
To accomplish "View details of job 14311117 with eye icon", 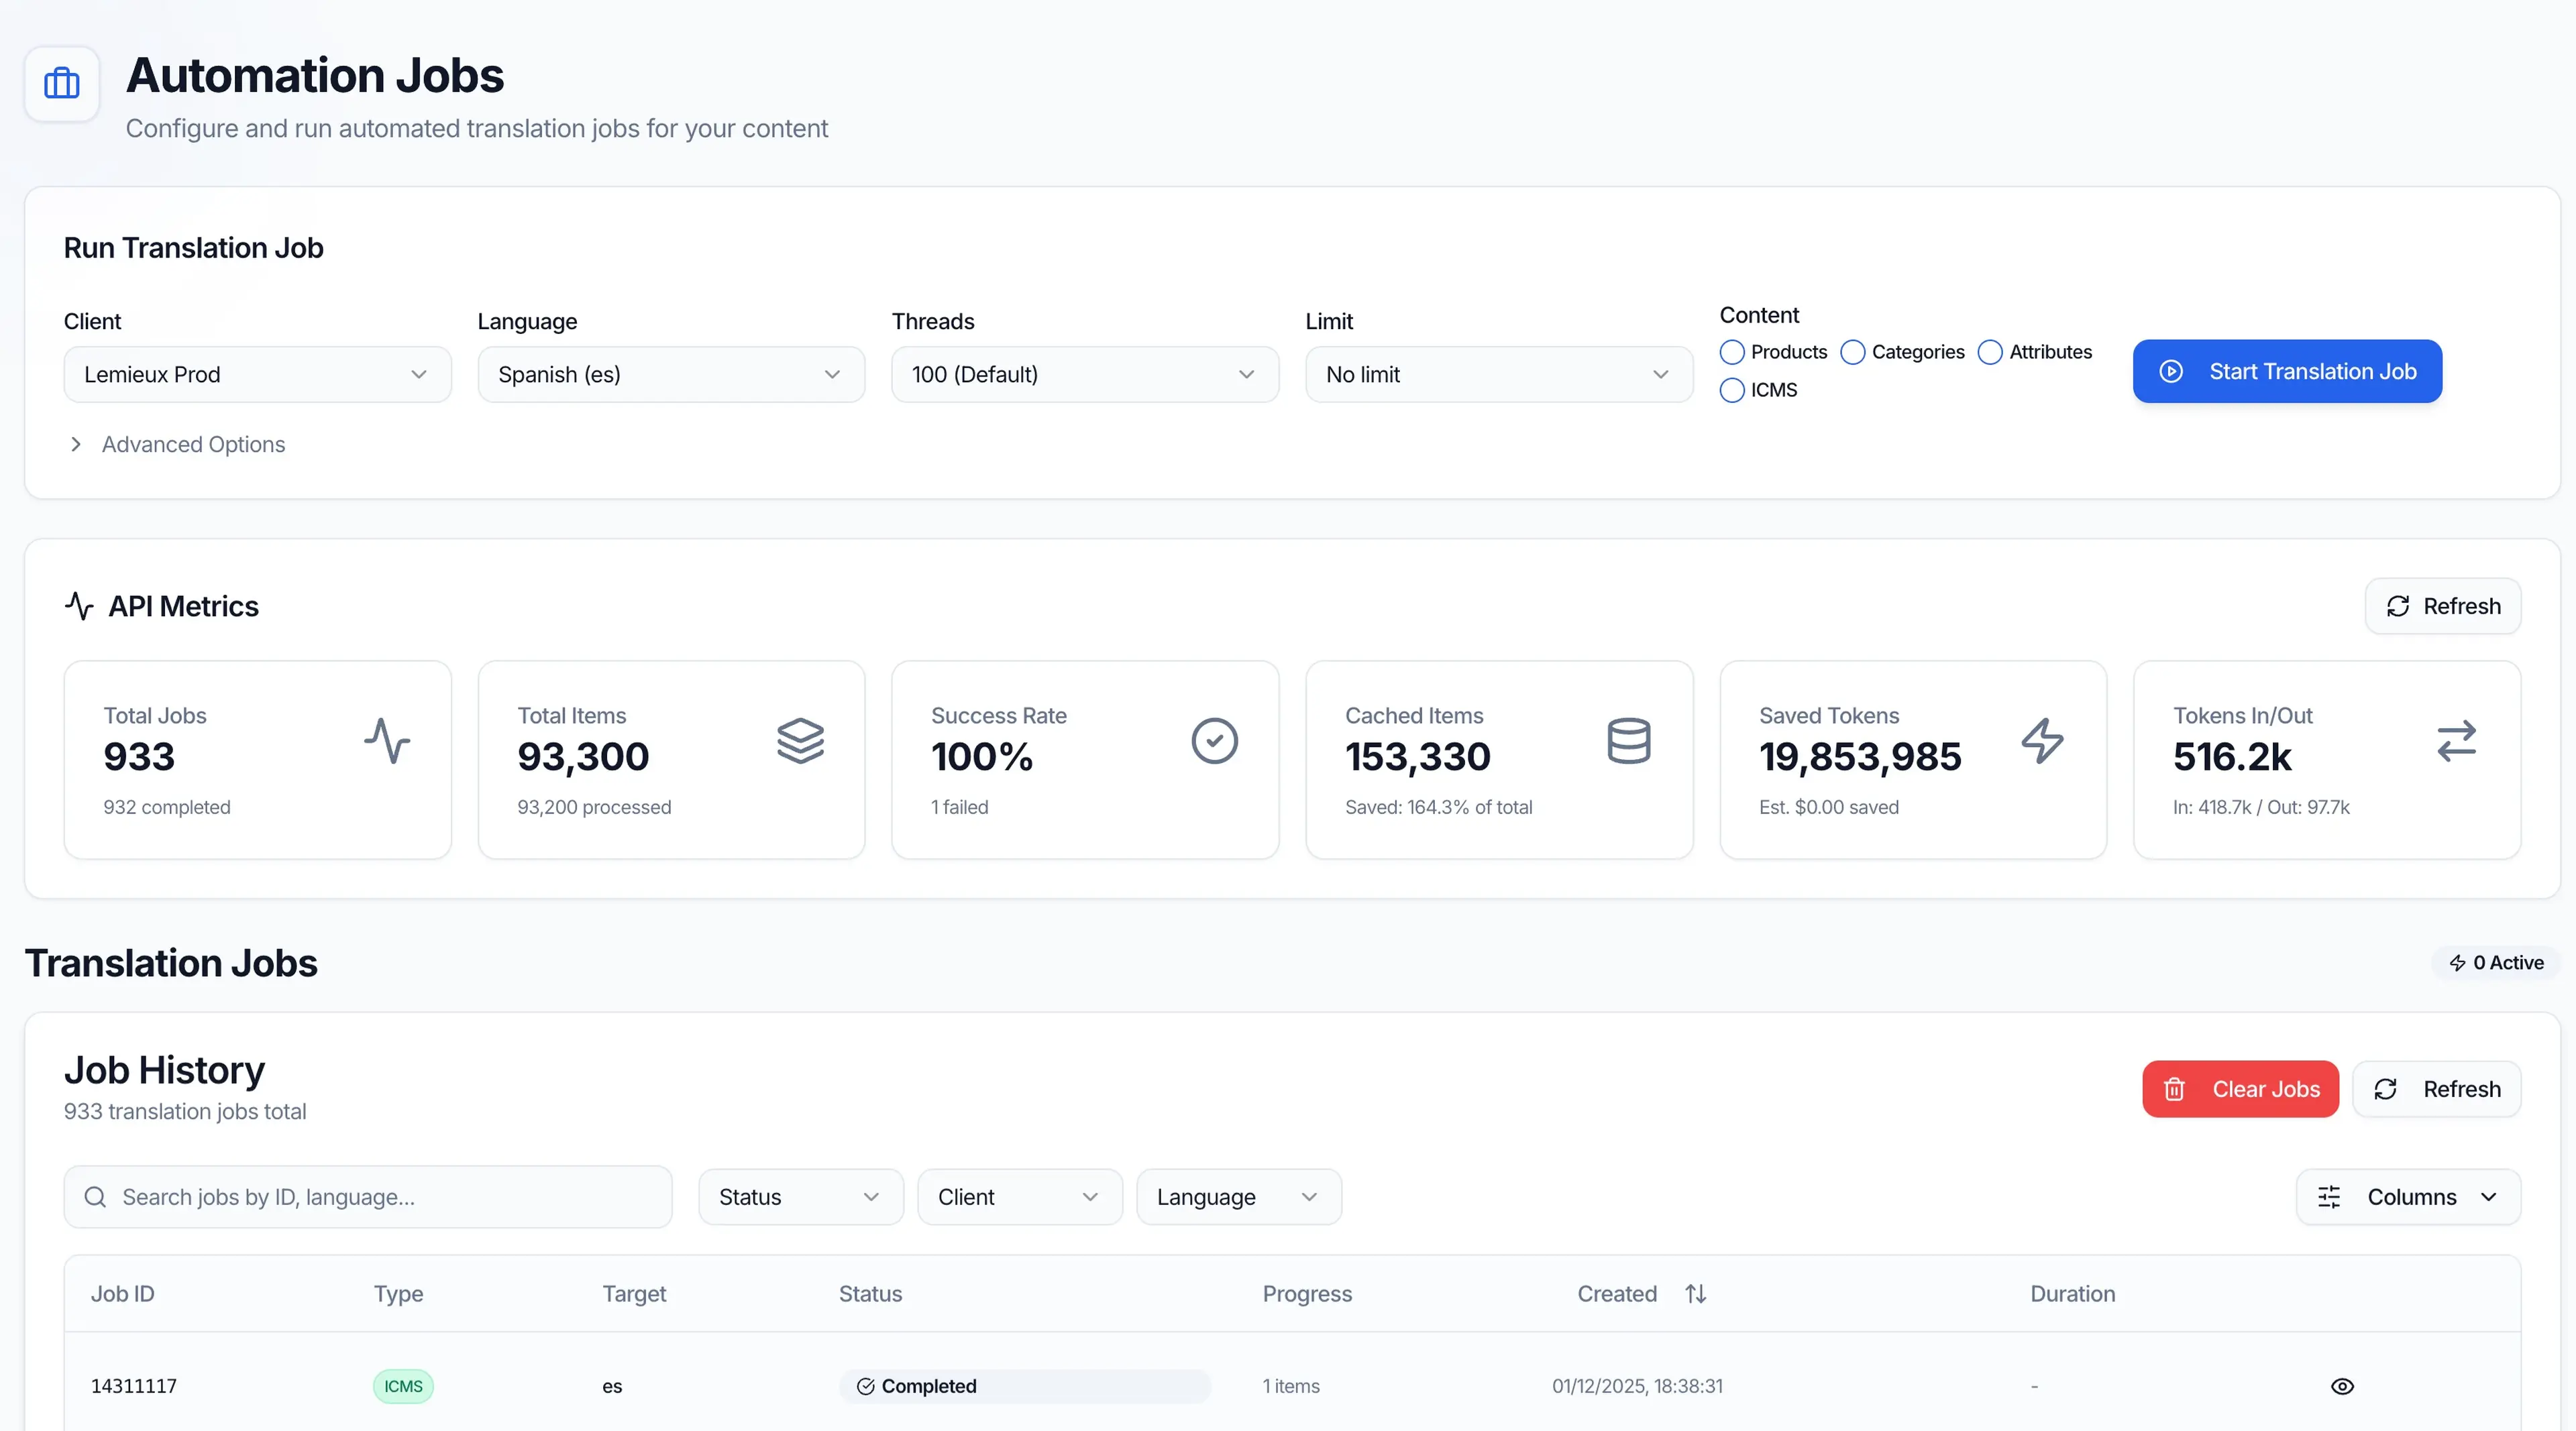I will 2342,1386.
